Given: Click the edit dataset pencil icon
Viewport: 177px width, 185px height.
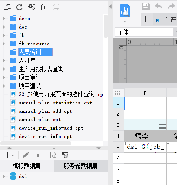Looking at the screenshot, I should click(26, 155).
